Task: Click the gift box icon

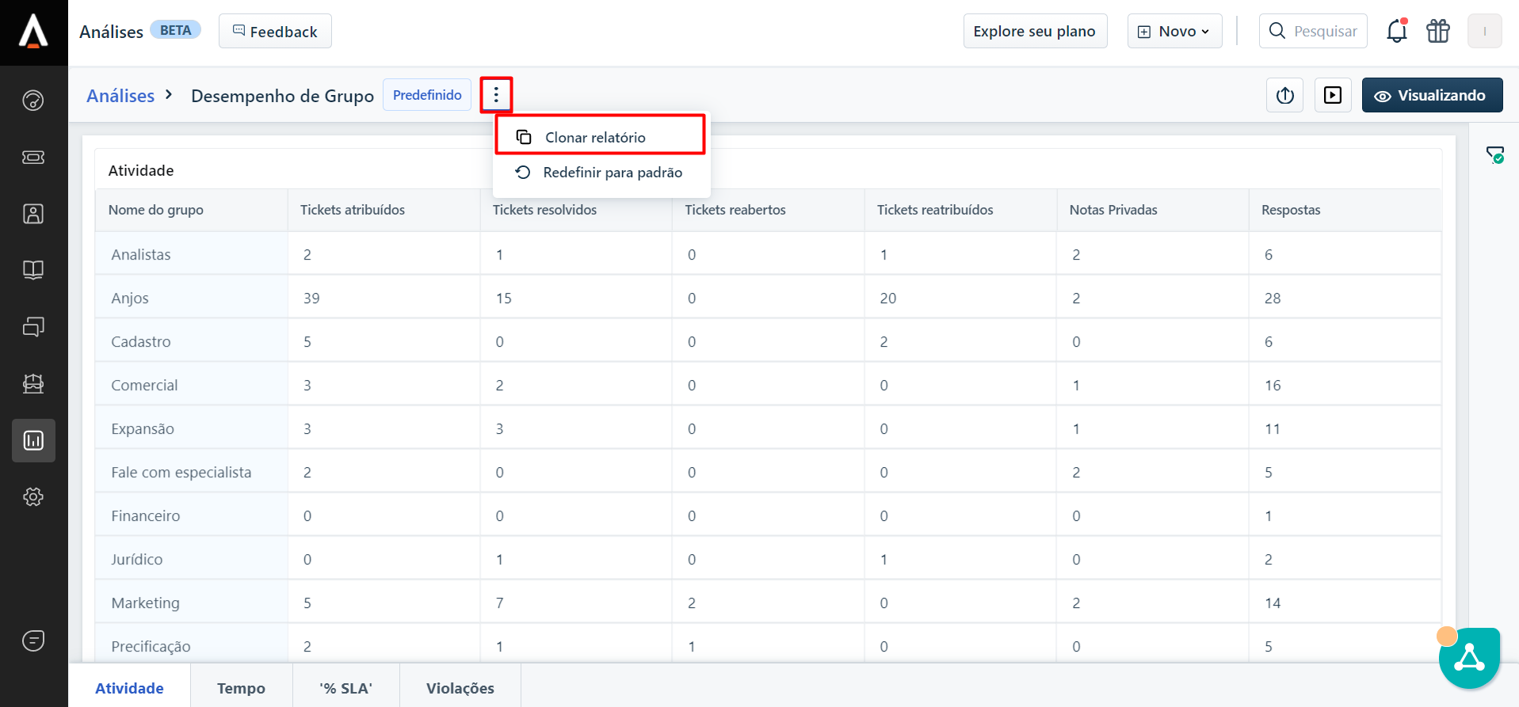Action: pos(1437,32)
